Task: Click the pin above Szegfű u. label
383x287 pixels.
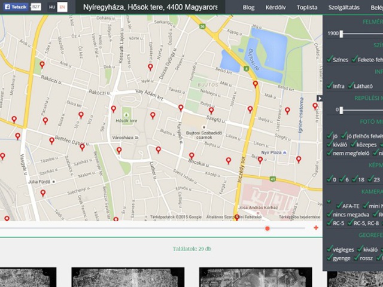Action: coord(211,111)
